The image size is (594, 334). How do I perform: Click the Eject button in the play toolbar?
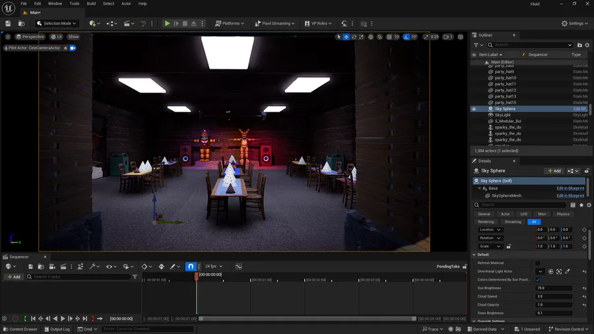[193, 24]
